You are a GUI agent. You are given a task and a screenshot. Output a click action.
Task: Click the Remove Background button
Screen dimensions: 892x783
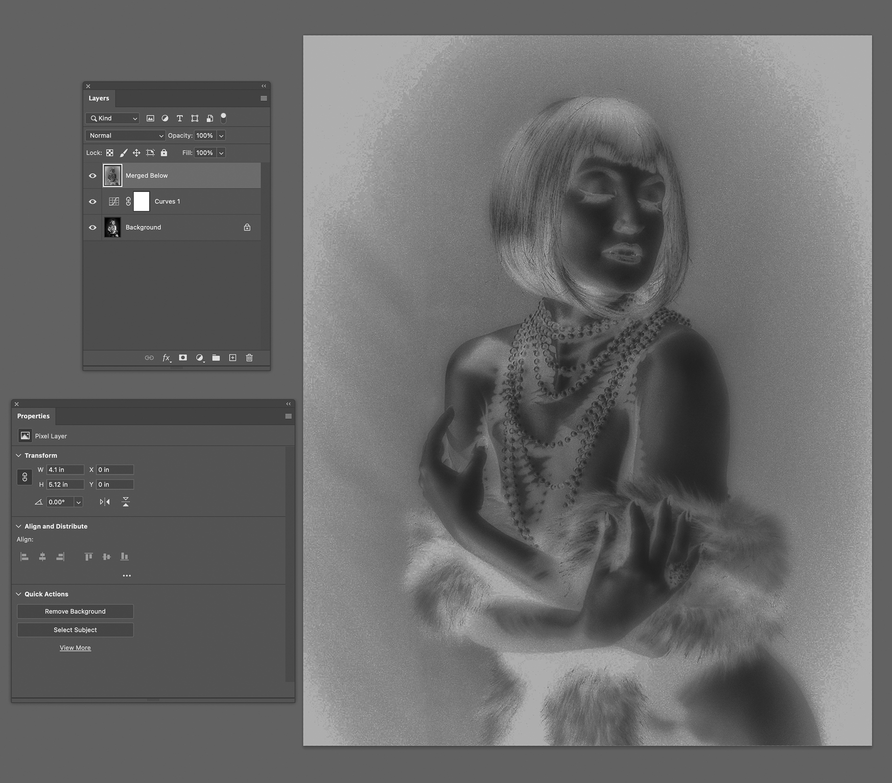pyautogui.click(x=75, y=611)
